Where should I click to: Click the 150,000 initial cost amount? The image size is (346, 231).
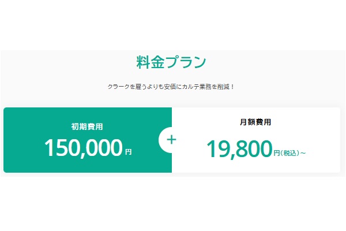click(x=84, y=149)
